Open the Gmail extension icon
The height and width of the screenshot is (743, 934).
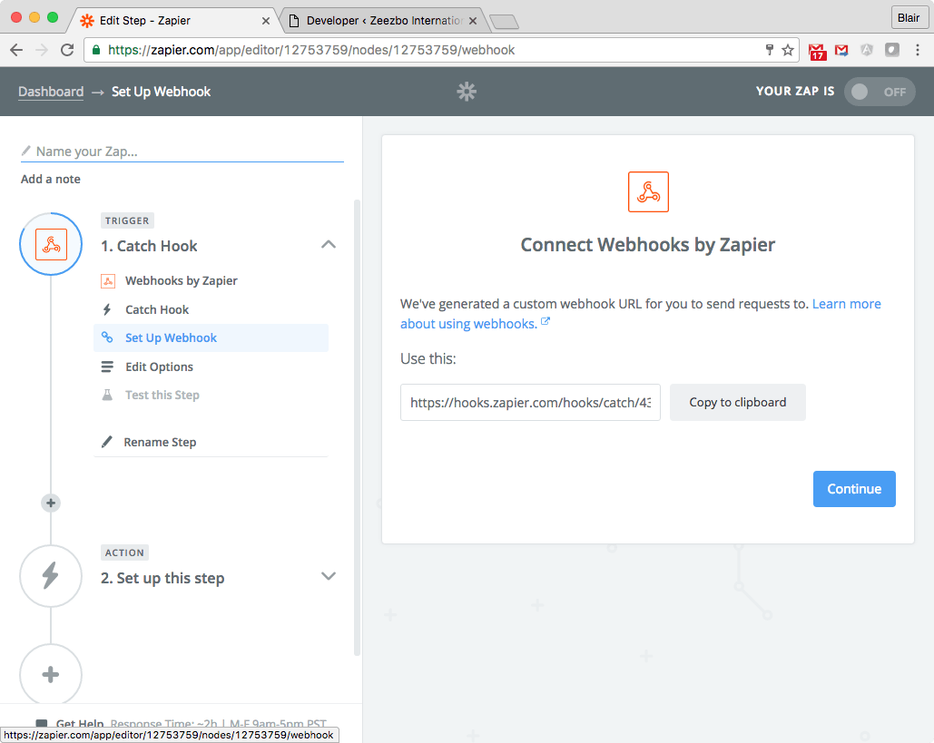841,50
